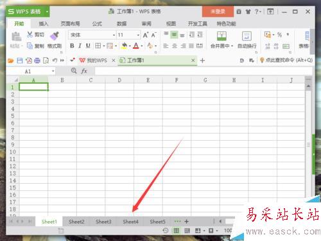Open the font size dropdown

pyautogui.click(x=138, y=35)
